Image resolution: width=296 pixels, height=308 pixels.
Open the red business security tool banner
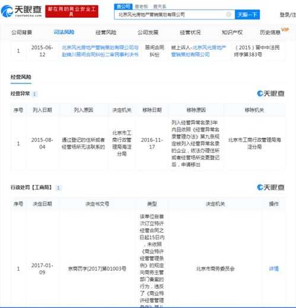tap(72, 11)
